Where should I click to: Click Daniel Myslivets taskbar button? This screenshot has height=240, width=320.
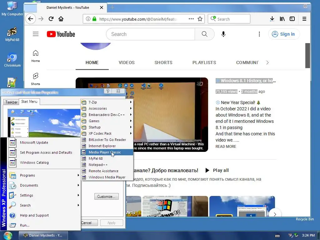[x=43, y=236]
